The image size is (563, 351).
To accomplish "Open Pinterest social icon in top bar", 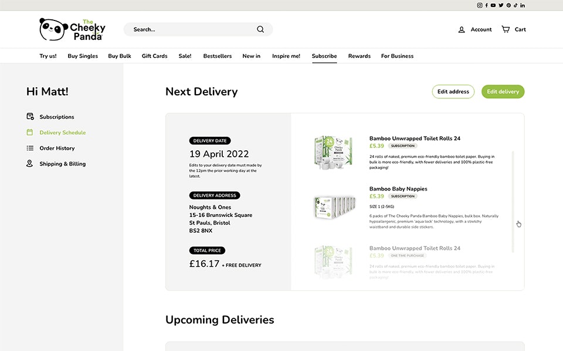I will (508, 5).
